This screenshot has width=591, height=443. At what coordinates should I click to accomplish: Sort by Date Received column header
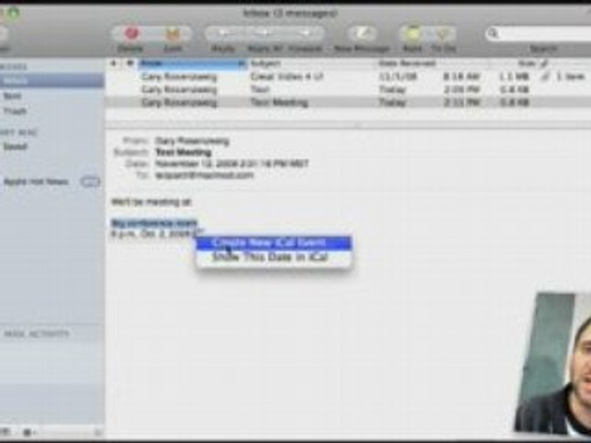433,63
